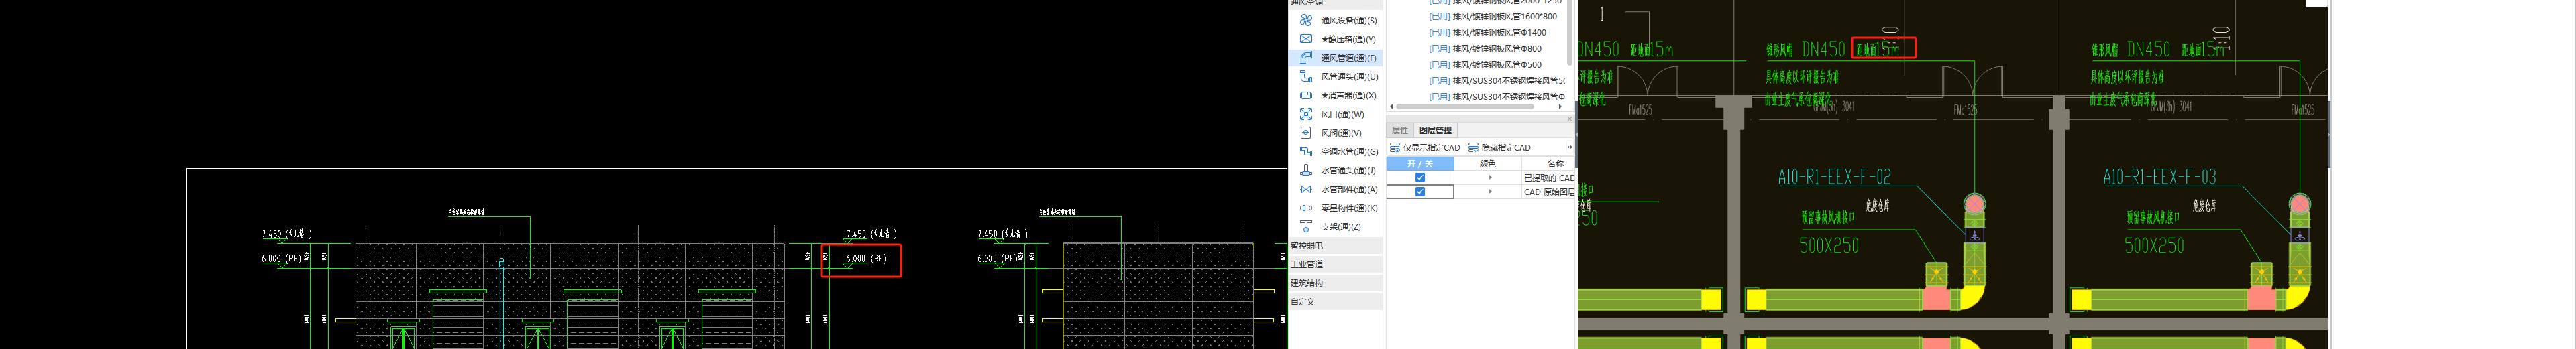Select the first 排风/SUS304不锈钢焊接风管 item

coord(1497,81)
